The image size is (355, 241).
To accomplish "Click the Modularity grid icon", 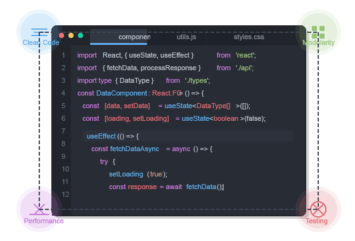I will tap(318, 32).
